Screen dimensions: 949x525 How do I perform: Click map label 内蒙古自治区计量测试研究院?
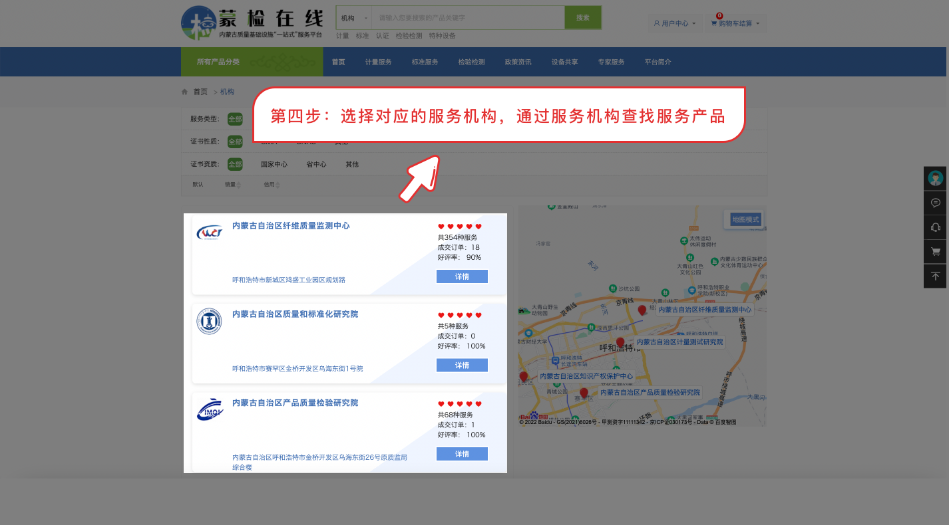(679, 342)
